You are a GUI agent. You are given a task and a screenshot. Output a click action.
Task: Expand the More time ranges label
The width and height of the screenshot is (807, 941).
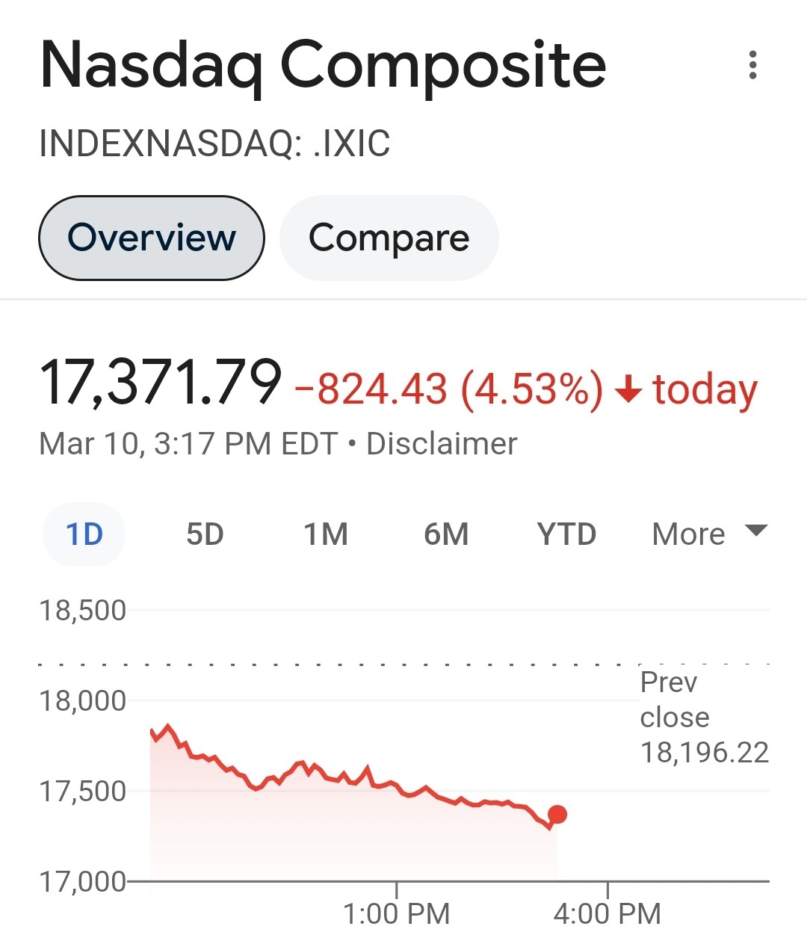pyautogui.click(x=688, y=534)
